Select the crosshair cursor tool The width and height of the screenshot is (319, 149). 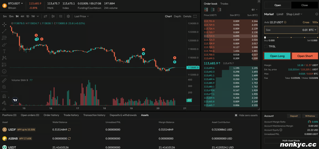[x=4, y=25]
